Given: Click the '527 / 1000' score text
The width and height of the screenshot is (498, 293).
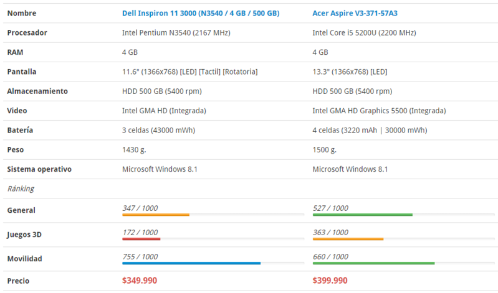Looking at the screenshot, I should coord(330,208).
